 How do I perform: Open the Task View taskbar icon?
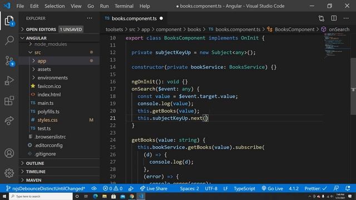pyautogui.click(x=86, y=196)
